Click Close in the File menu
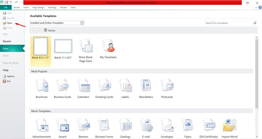The height and width of the screenshot is (139, 262). click(x=8, y=28)
